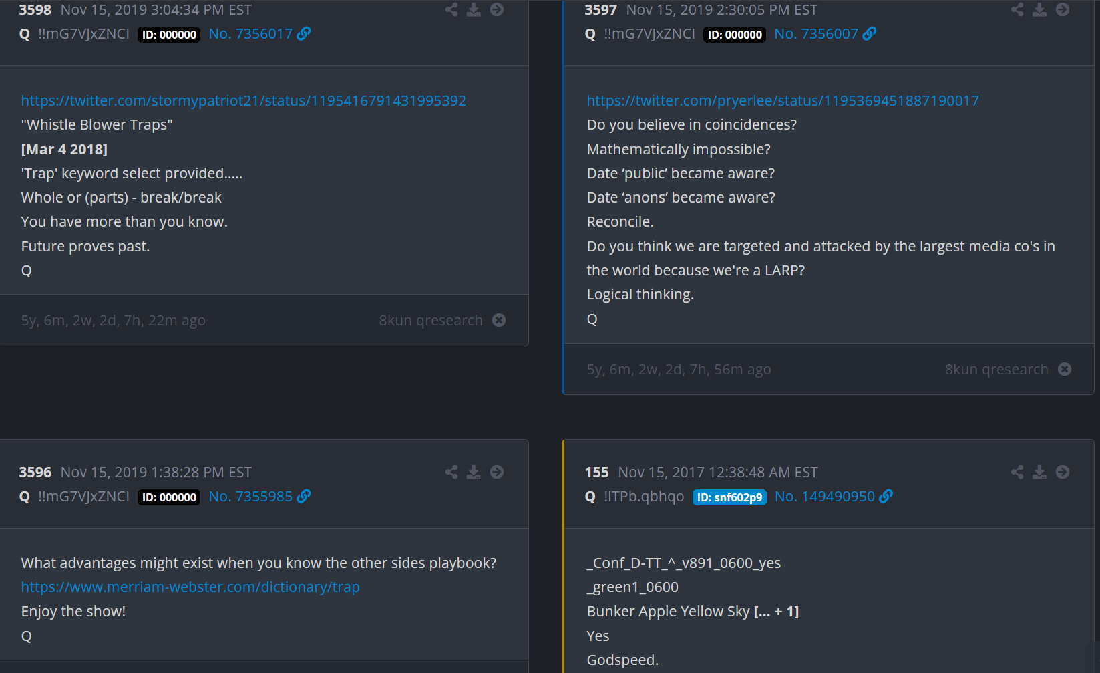Download post 3597 using its download icon
This screenshot has width=1100, height=673.
pyautogui.click(x=1039, y=9)
